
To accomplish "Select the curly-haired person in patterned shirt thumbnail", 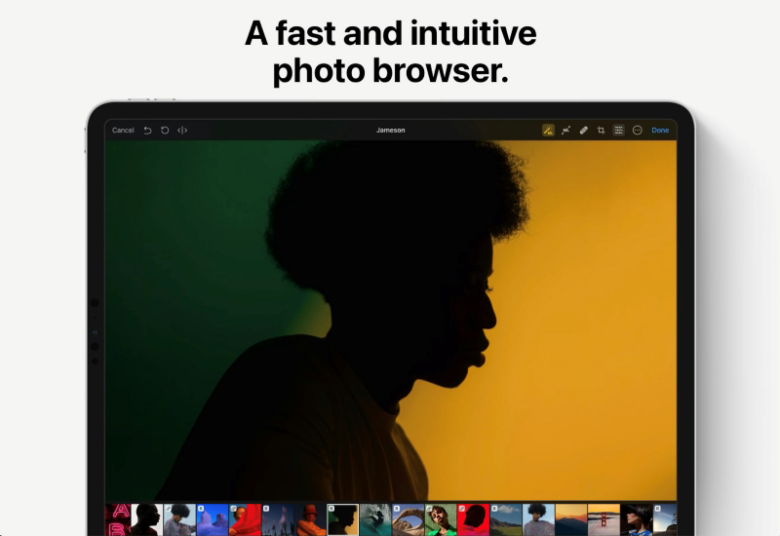I will coord(179,519).
